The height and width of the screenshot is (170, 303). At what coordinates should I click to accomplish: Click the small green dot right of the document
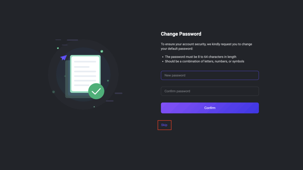pyautogui.click(x=108, y=81)
